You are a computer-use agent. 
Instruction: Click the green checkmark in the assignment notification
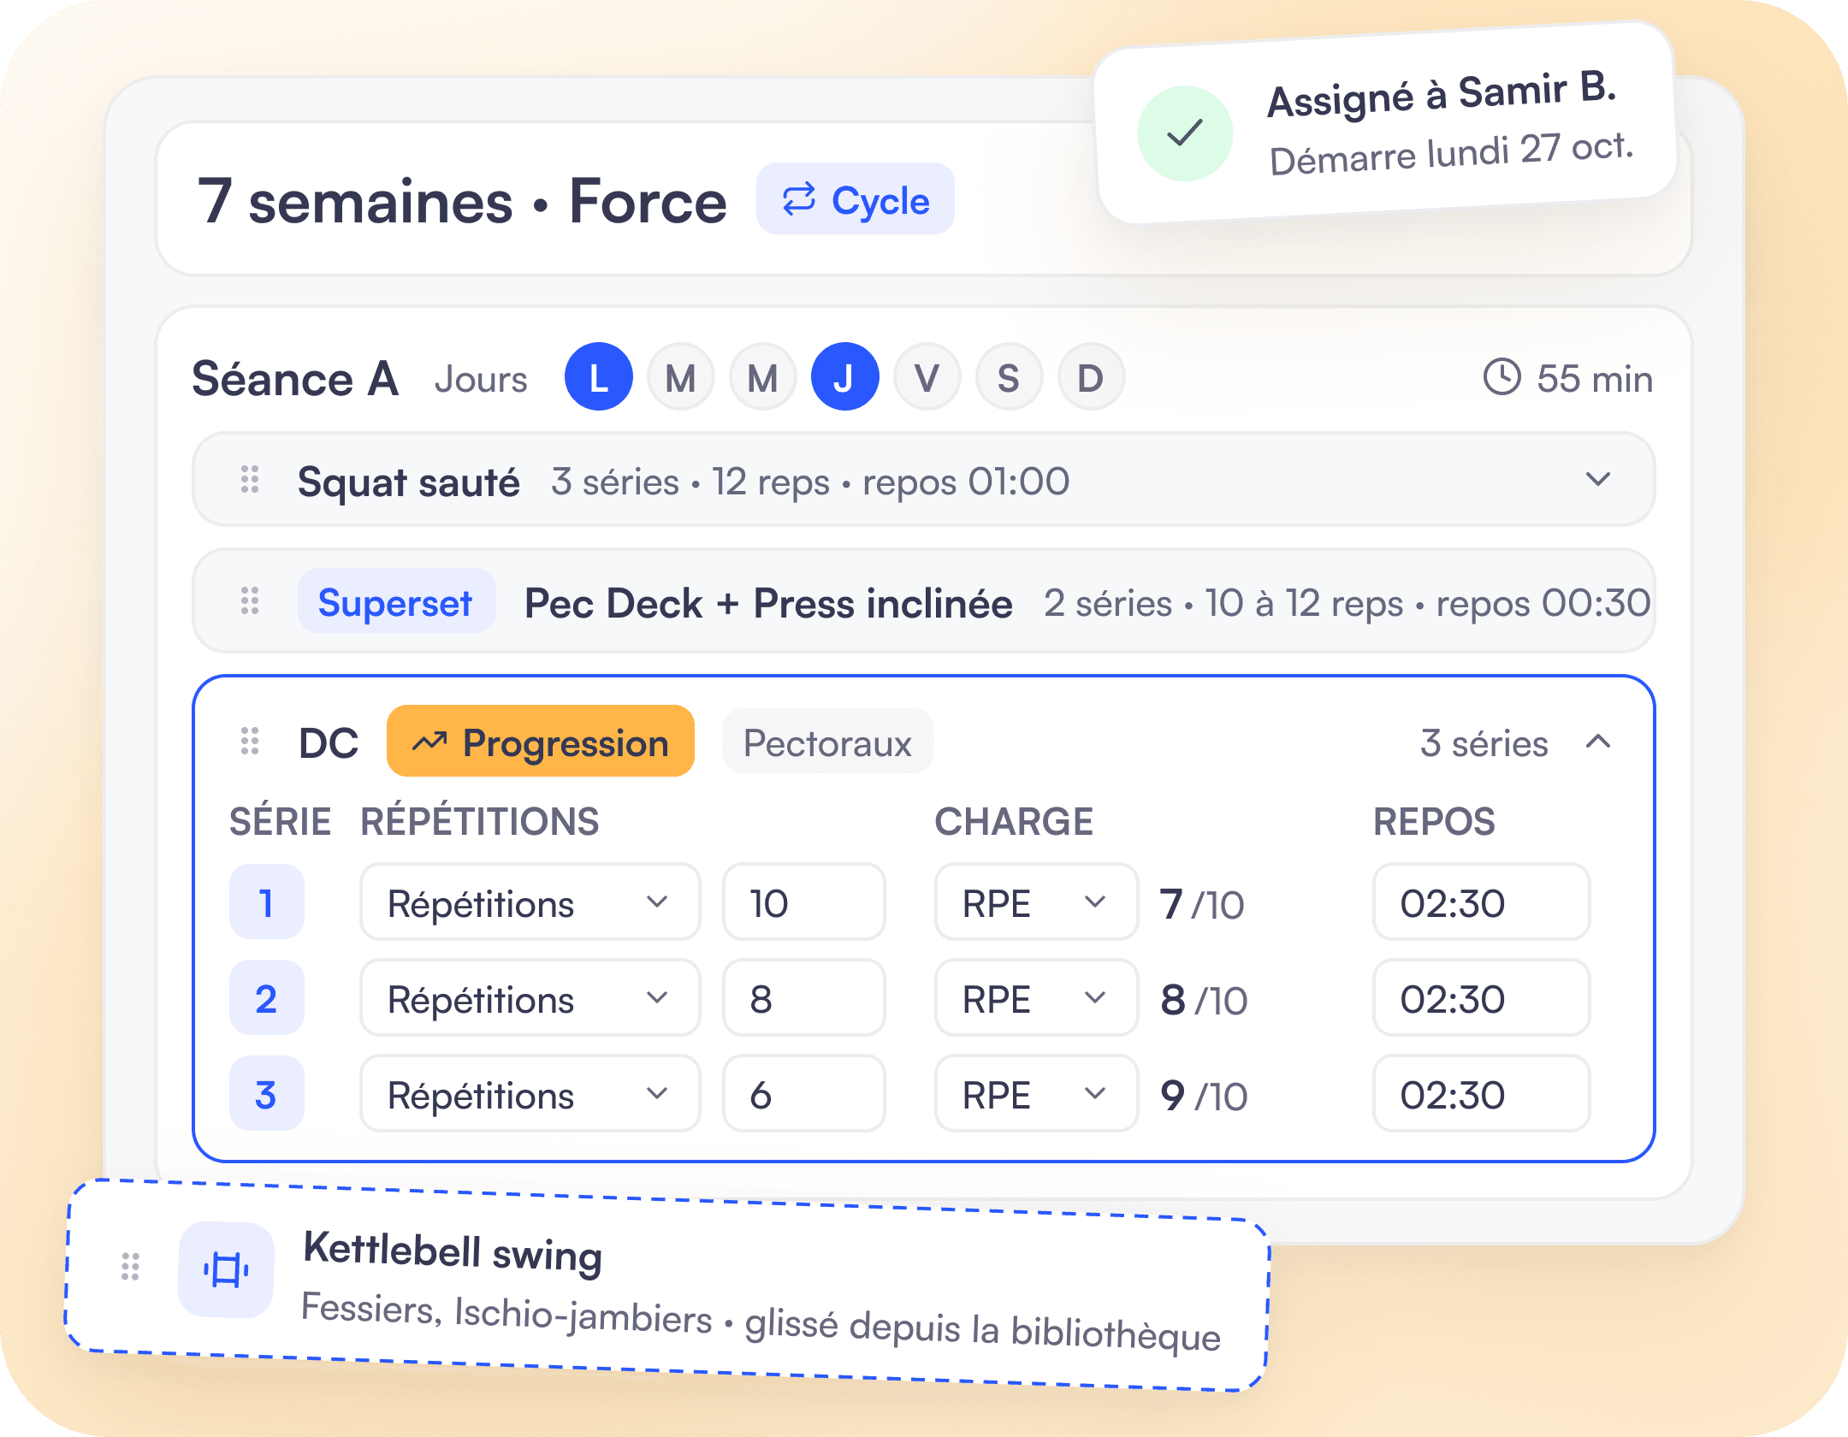(1185, 133)
